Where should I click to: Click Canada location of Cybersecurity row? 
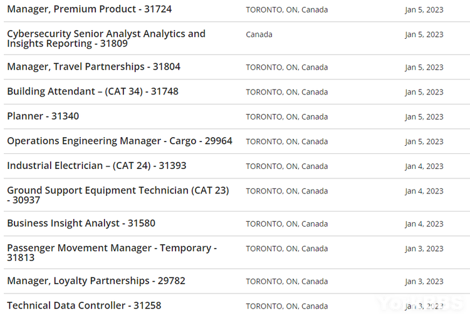(259, 34)
